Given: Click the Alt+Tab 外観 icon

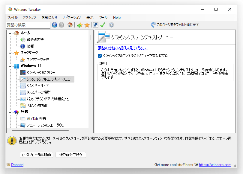Looking at the screenshot, I should coord(23,119).
